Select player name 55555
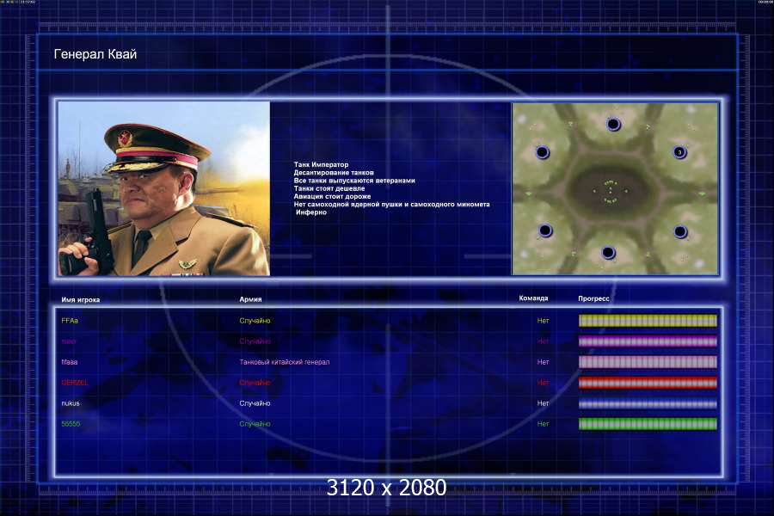The width and height of the screenshot is (774, 516). click(x=71, y=424)
